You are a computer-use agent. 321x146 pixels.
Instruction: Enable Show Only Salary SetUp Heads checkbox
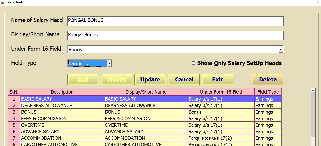click(194, 63)
